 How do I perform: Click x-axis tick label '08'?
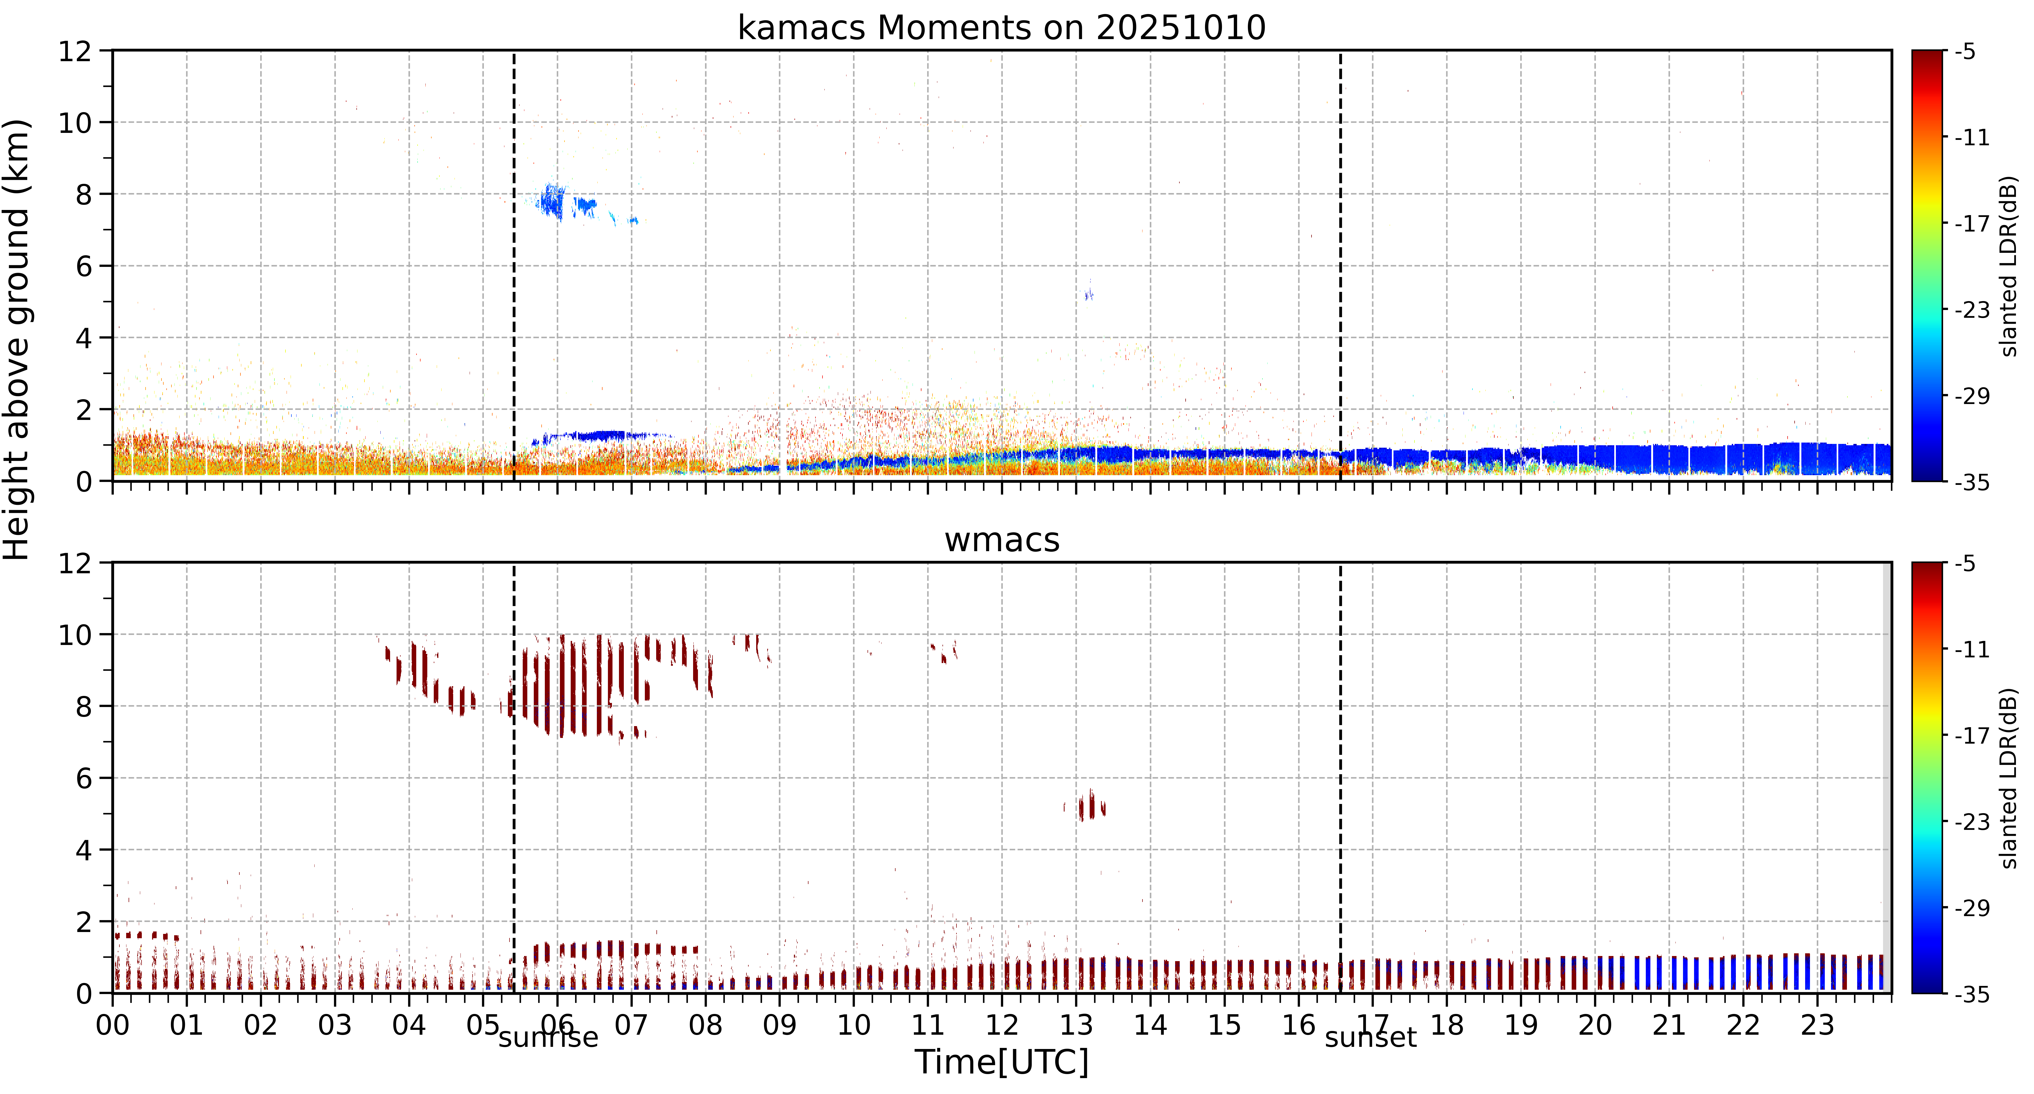pyautogui.click(x=706, y=1025)
